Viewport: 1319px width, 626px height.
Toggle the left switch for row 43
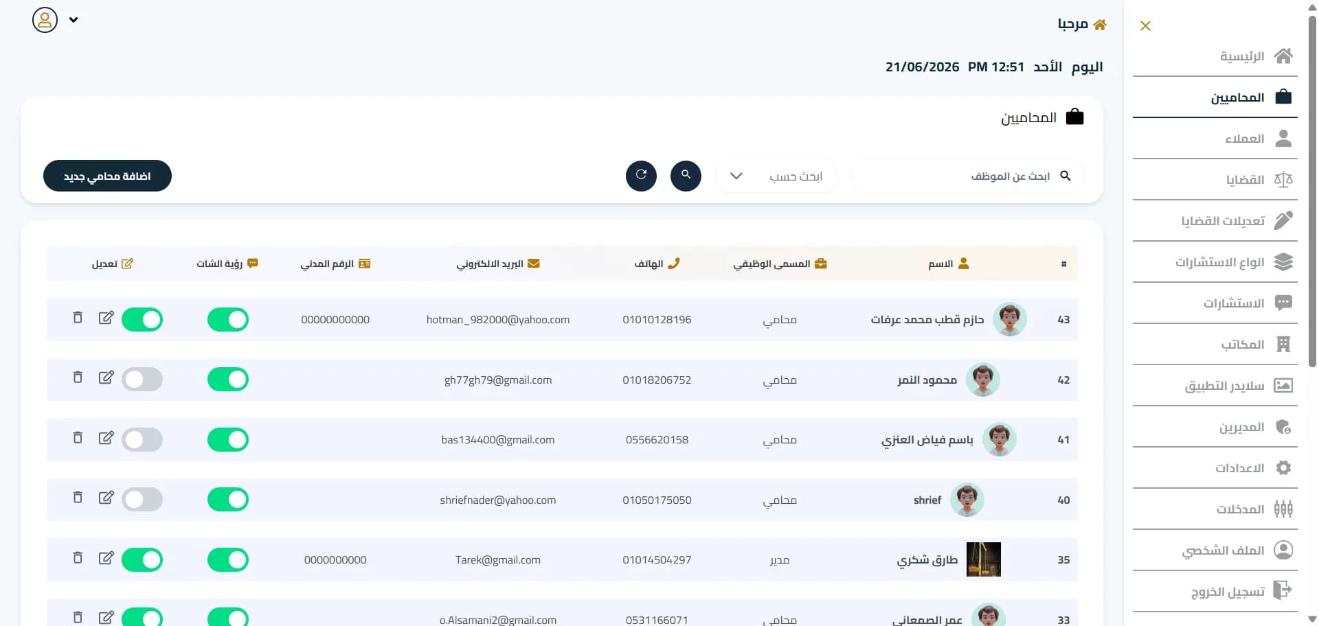coord(142,320)
